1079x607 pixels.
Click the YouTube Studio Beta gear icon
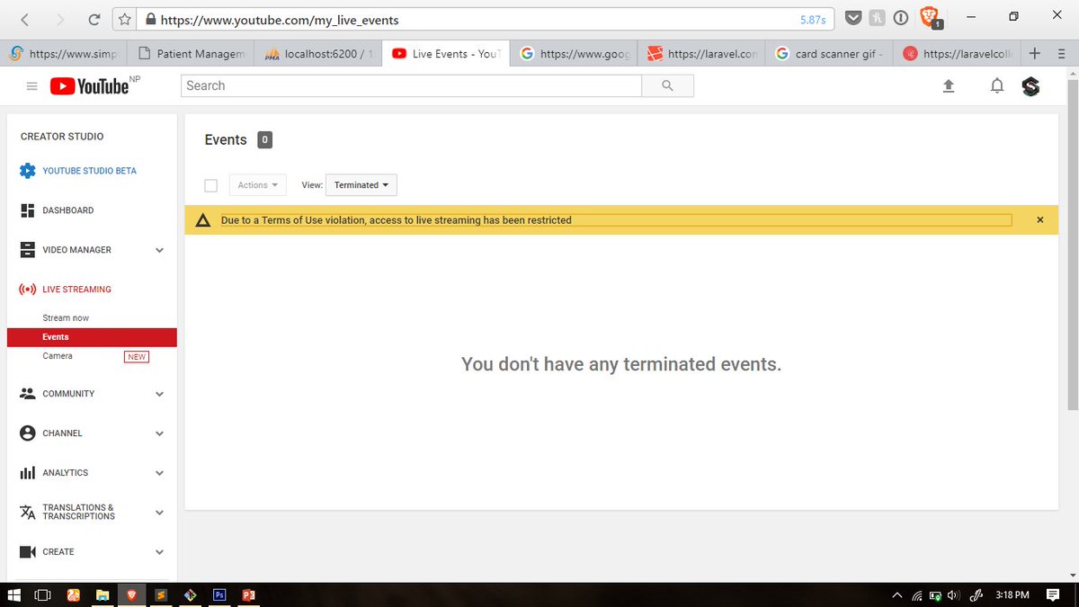click(27, 171)
